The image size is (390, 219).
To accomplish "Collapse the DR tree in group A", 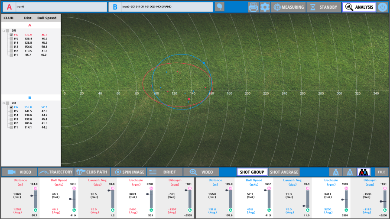I will [3, 31].
